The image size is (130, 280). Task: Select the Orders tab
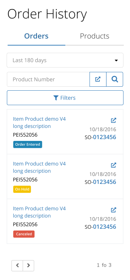point(36,36)
